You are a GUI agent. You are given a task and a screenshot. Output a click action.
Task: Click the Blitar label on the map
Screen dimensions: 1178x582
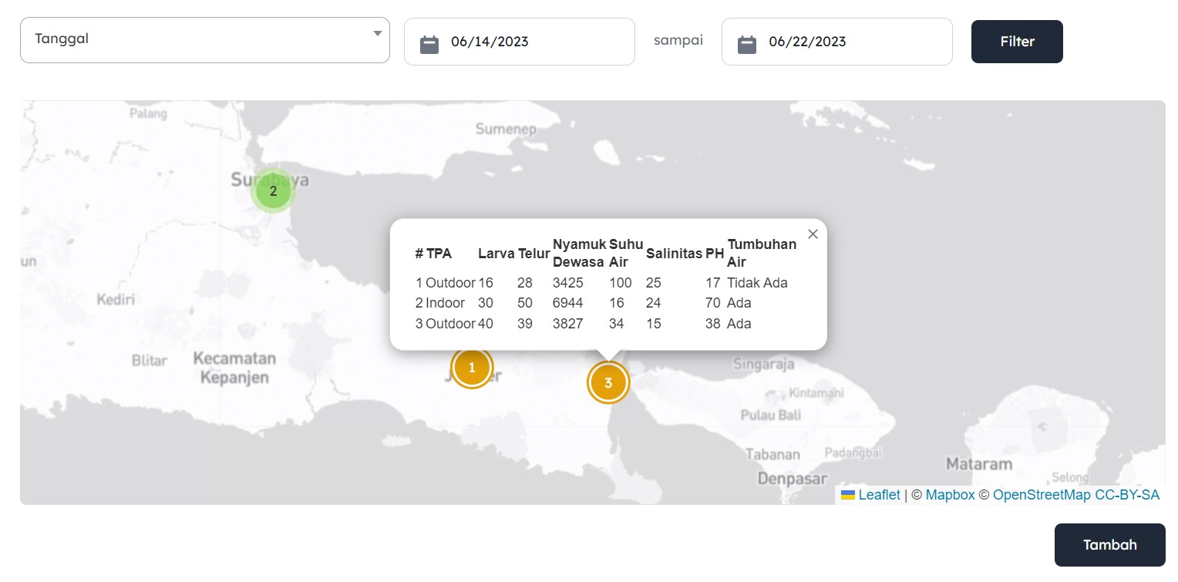click(150, 360)
